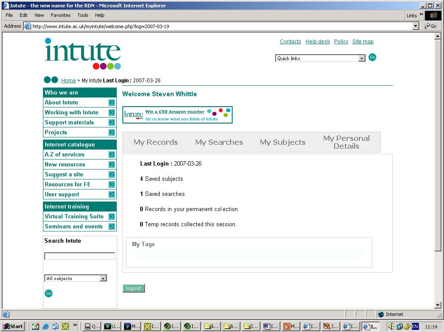444x332 pixels.
Task: Open Internet Explorer from quick launch
Action: coord(45,326)
